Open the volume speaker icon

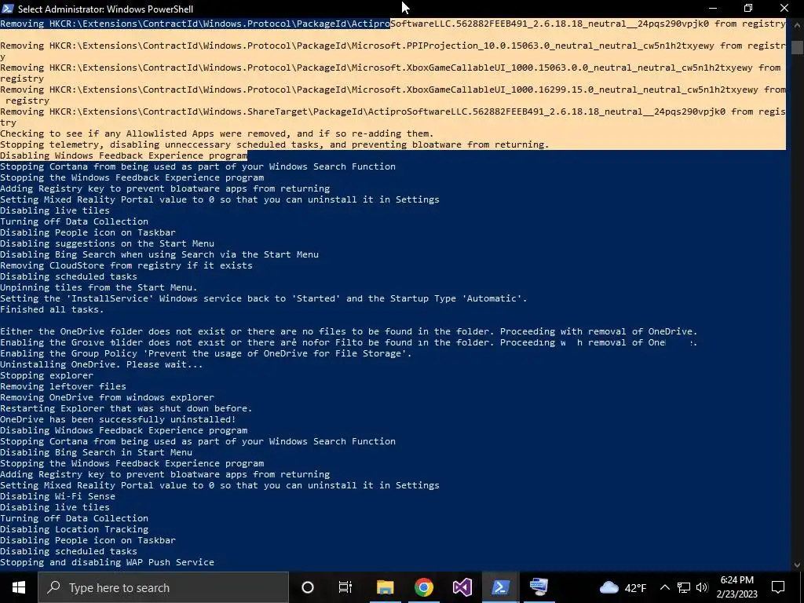(702, 587)
